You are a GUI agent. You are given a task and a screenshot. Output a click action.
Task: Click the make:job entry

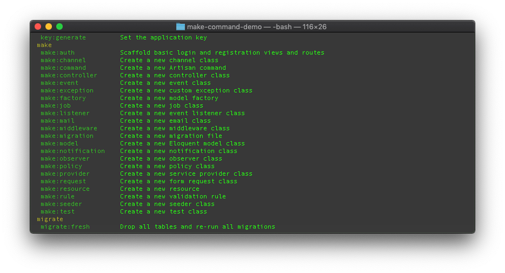(x=56, y=105)
